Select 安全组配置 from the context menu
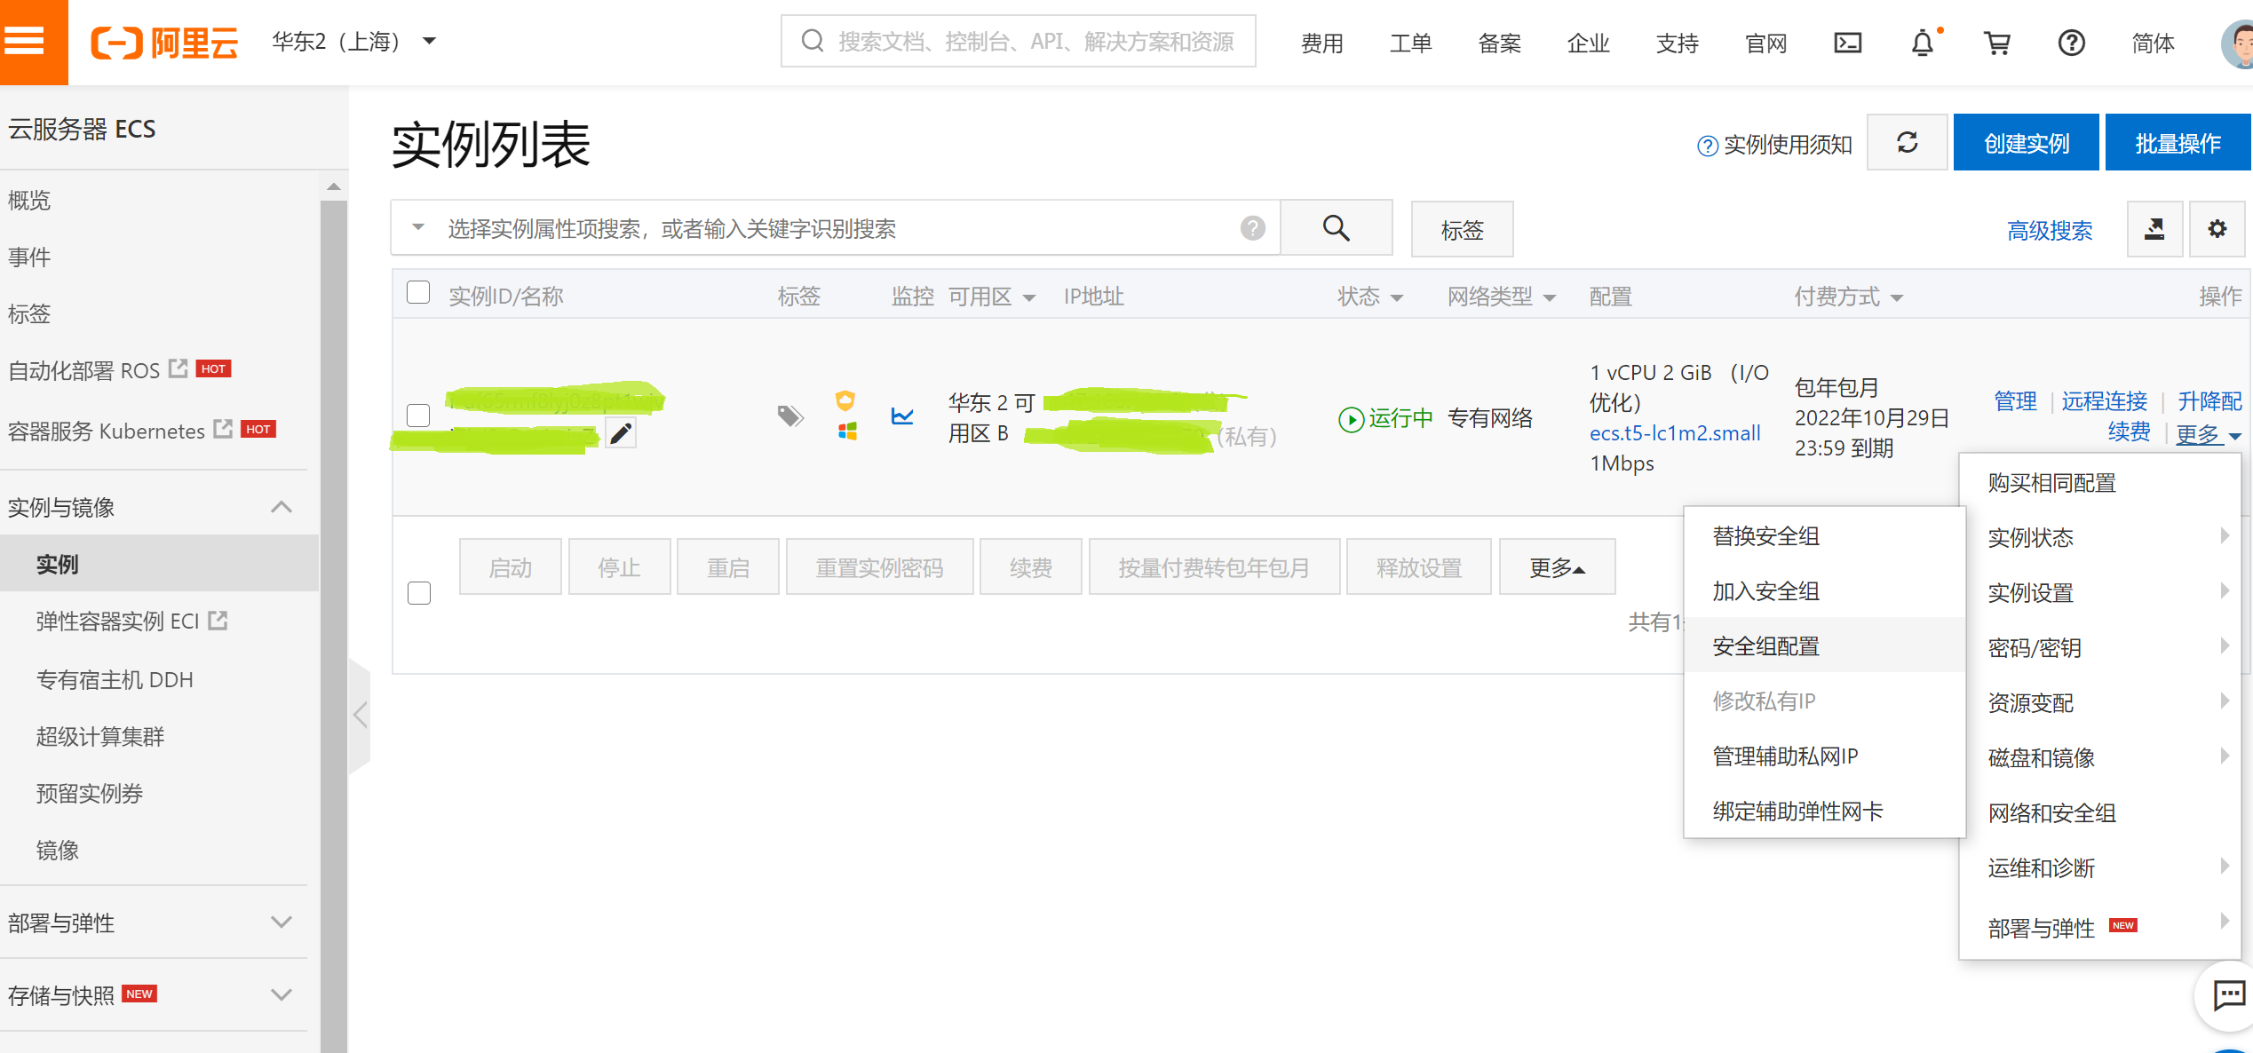 [x=1765, y=645]
